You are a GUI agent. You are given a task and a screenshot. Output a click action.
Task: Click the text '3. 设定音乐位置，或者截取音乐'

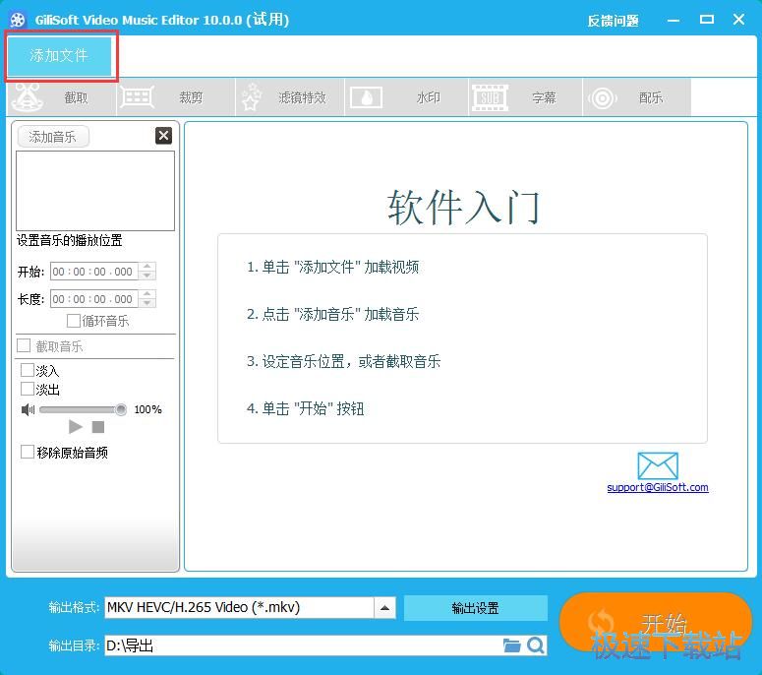[343, 361]
